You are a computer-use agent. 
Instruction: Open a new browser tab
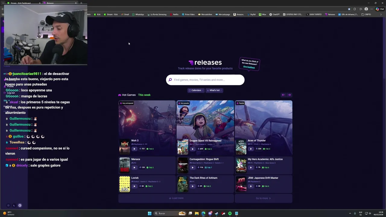[x=81, y=3]
